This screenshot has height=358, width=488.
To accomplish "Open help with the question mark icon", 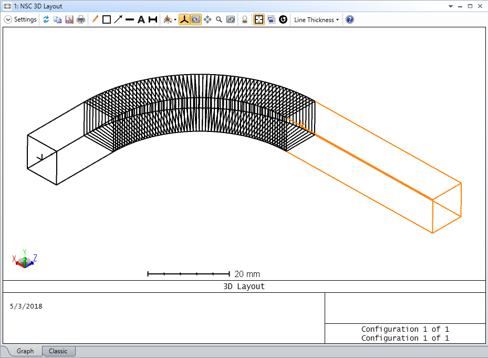I will point(350,19).
